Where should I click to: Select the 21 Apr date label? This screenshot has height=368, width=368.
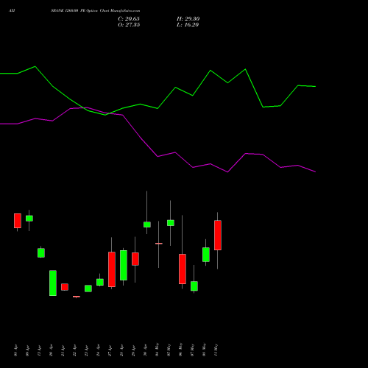(63, 350)
